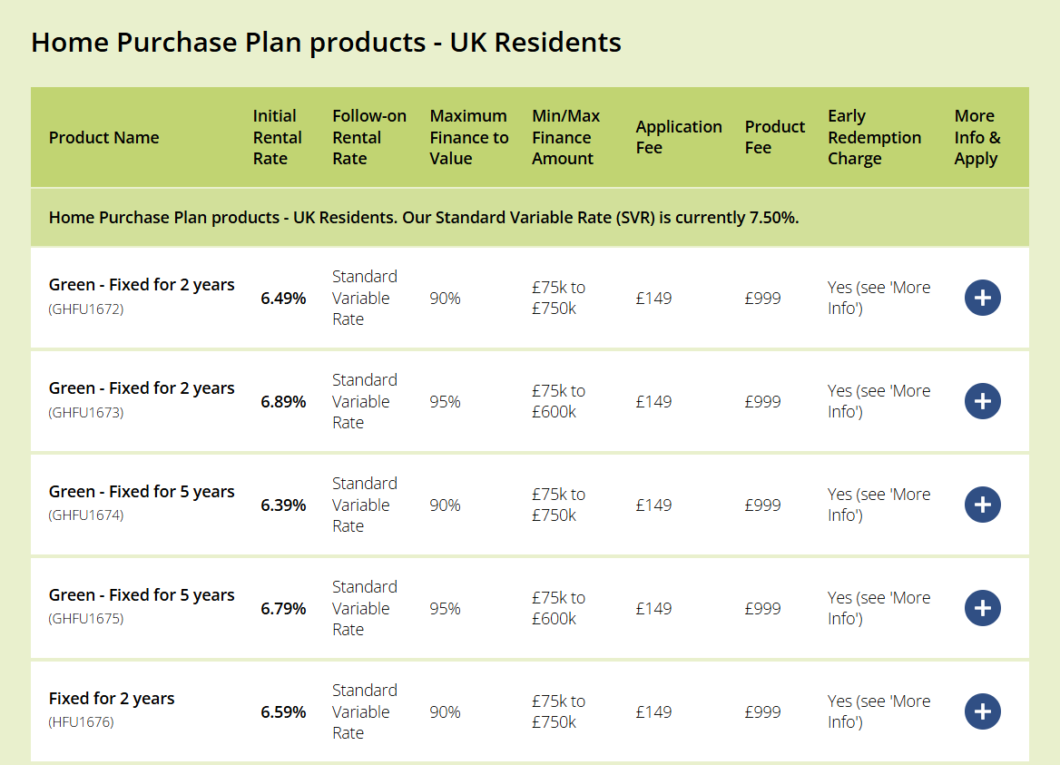Click the 'Min/Max Finance Amount' header
Screen dimensions: 1060x765
tap(565, 137)
